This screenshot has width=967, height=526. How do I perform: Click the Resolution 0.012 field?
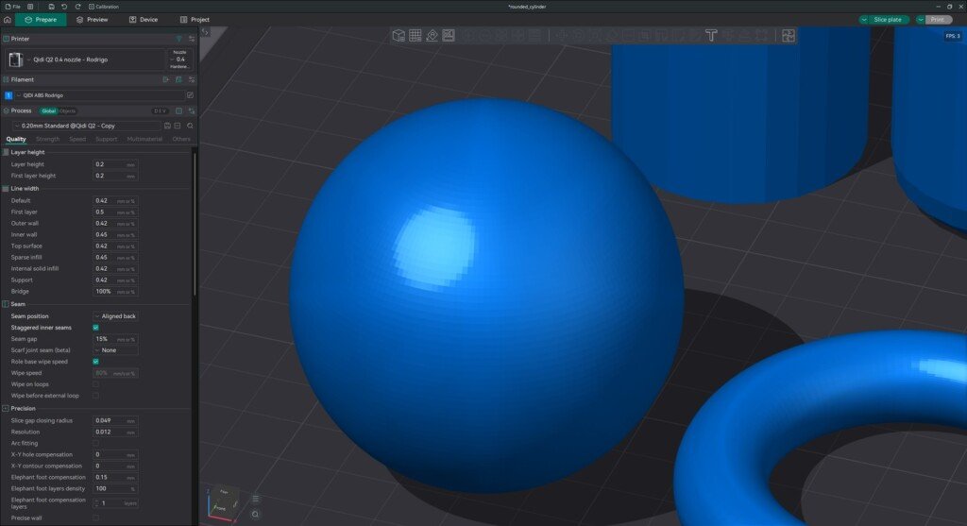115,432
